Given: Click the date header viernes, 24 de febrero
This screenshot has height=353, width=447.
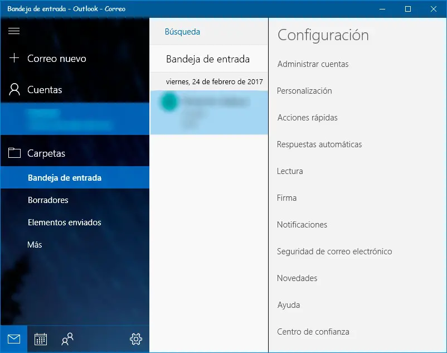Looking at the screenshot, I should tap(215, 81).
